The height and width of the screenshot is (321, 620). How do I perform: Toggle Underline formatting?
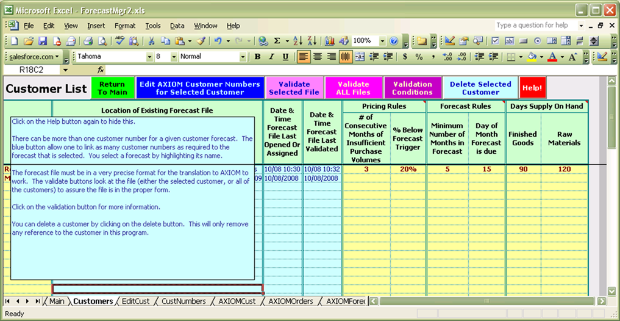pos(285,57)
